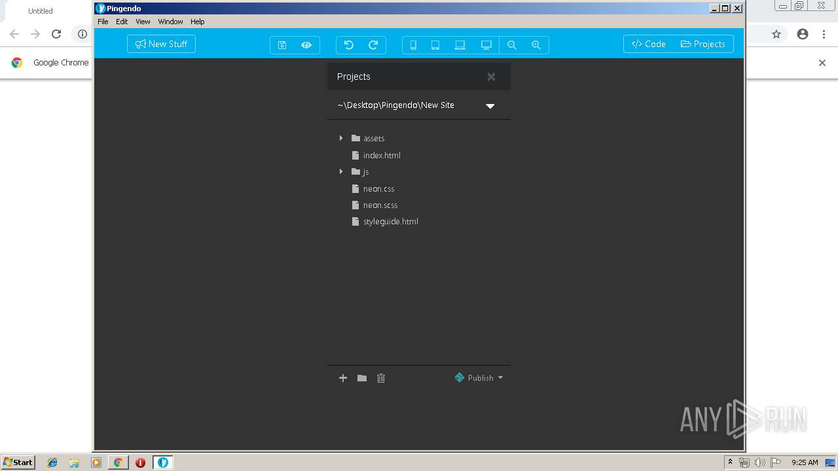The image size is (838, 471).
Task: Close the Projects panel
Action: pyautogui.click(x=491, y=77)
